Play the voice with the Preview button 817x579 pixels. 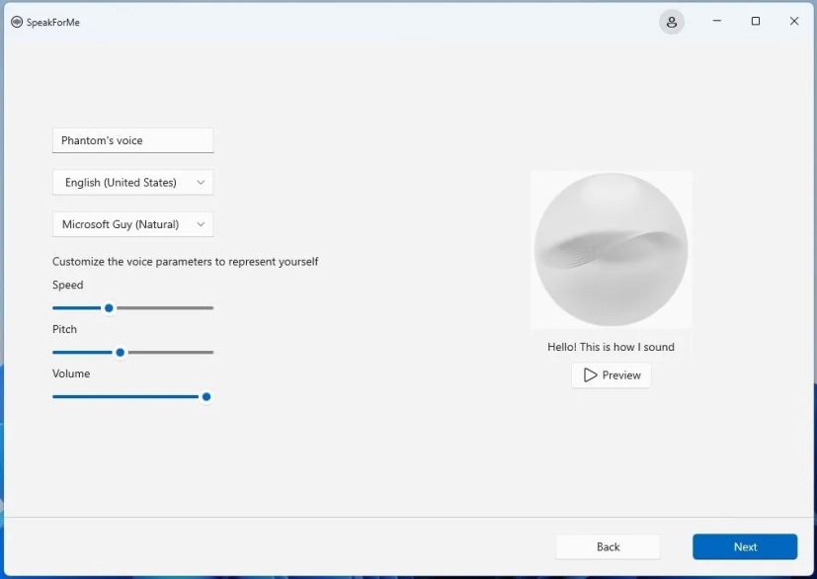click(x=612, y=375)
